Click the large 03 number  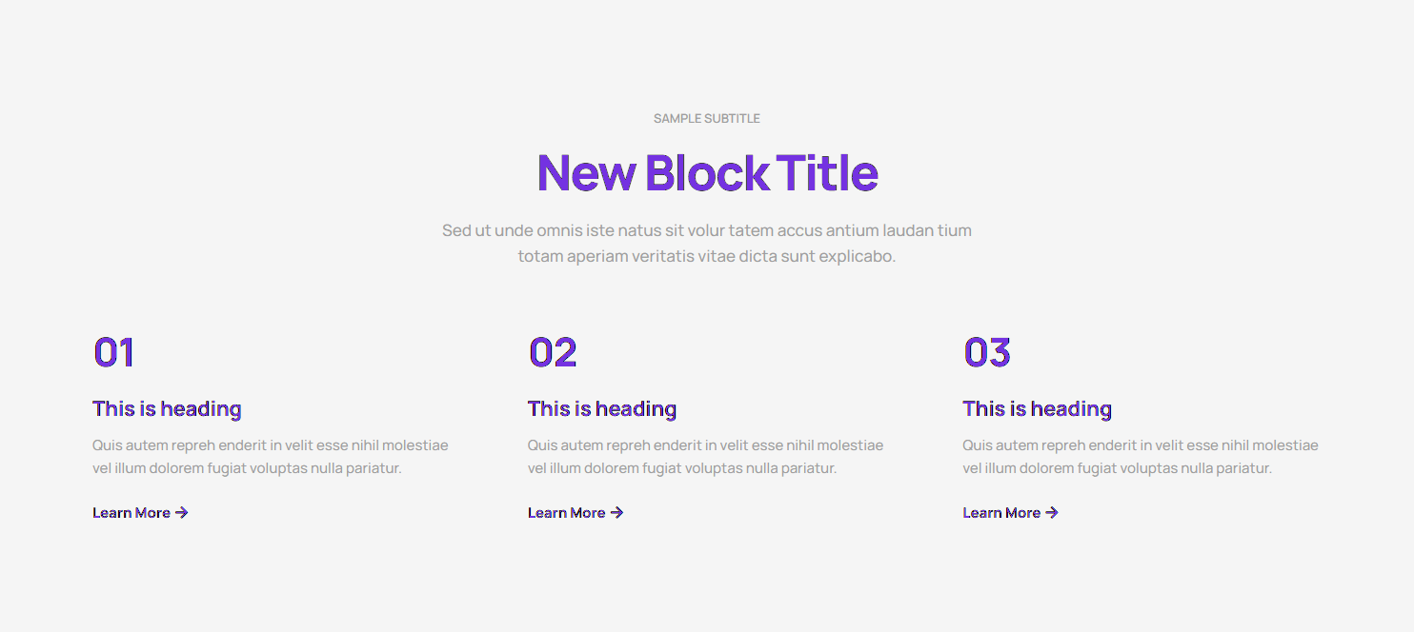point(986,353)
